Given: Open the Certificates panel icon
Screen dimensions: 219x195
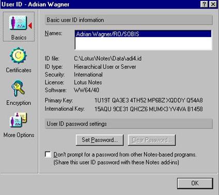Looking at the screenshot, I should click(x=18, y=56).
